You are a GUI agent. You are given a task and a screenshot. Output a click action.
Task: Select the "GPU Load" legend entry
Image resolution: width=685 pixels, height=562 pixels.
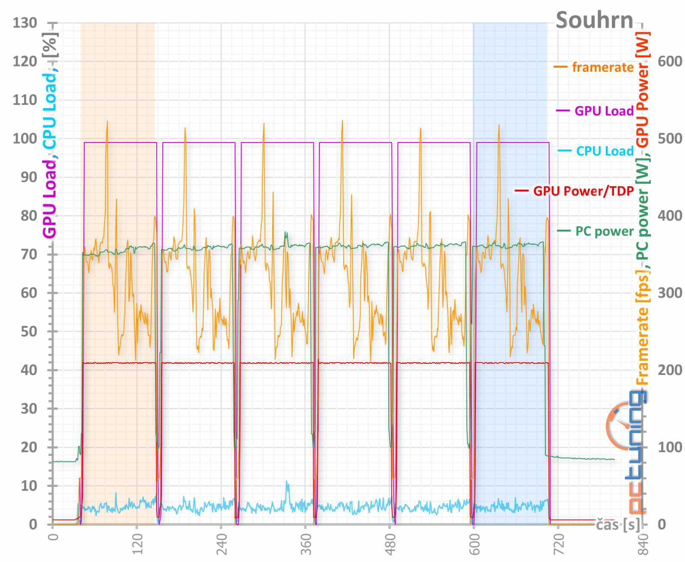point(595,111)
